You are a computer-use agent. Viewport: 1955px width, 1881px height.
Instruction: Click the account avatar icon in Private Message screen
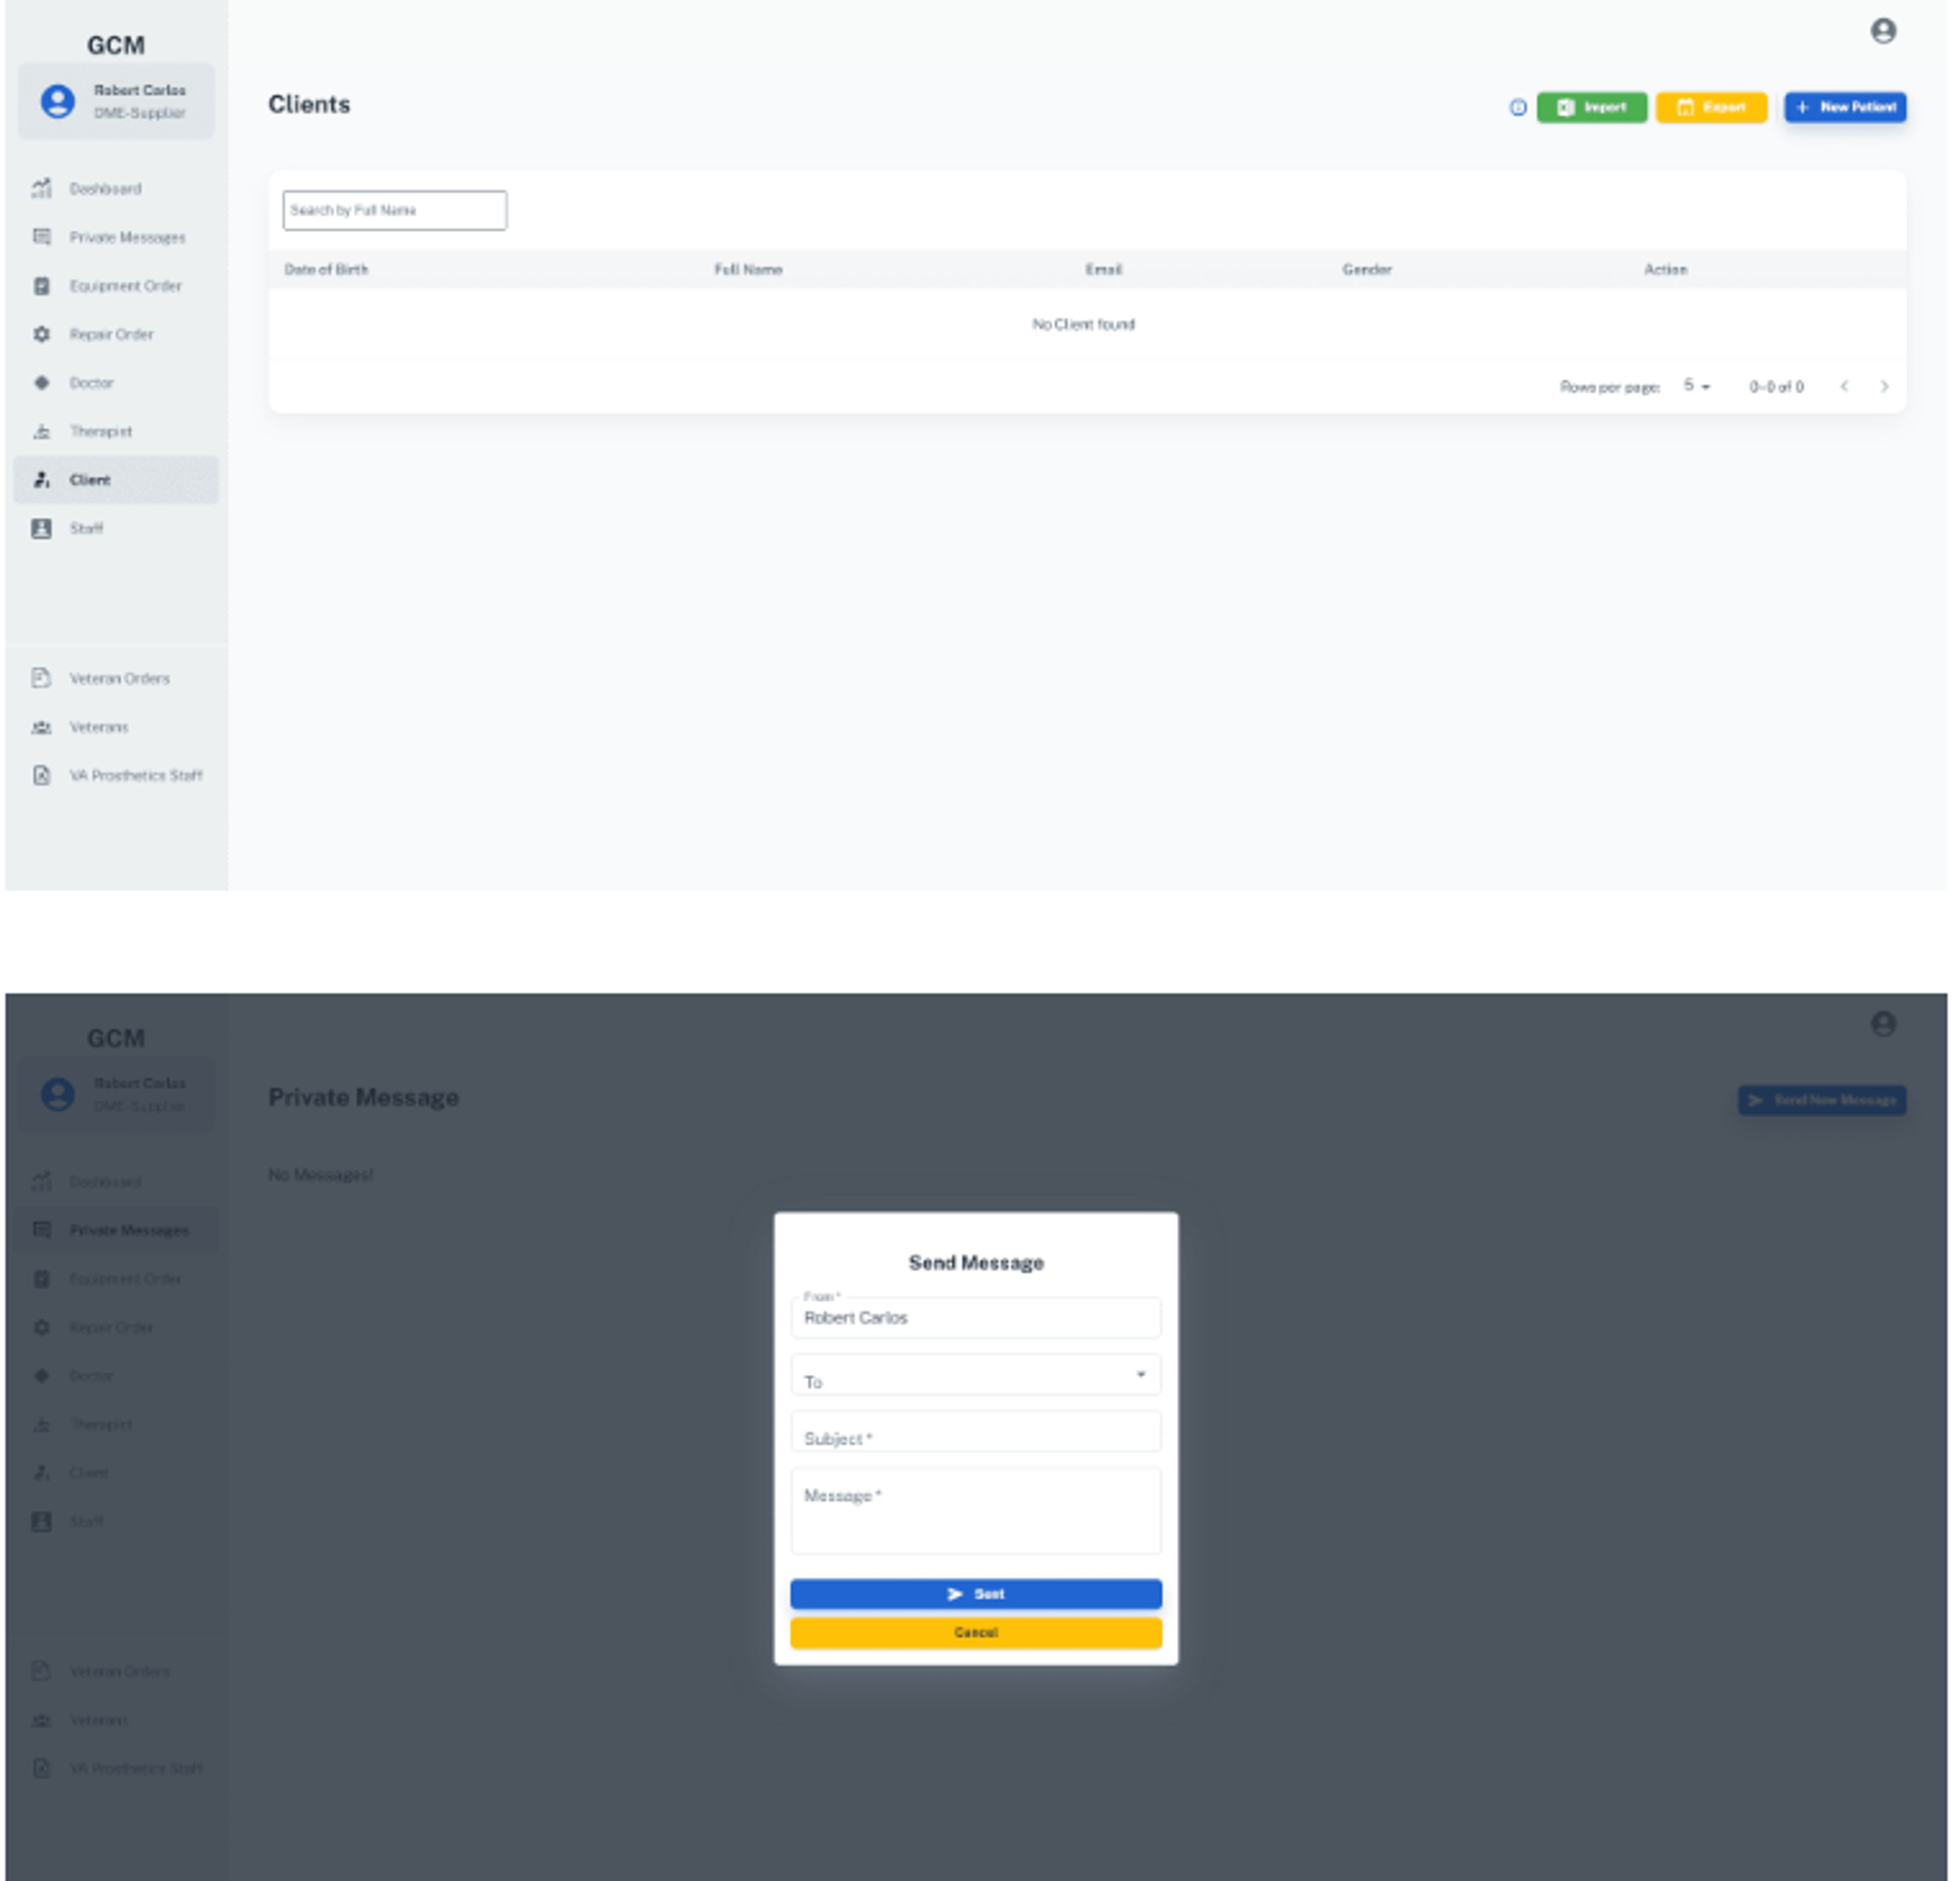click(1882, 1024)
